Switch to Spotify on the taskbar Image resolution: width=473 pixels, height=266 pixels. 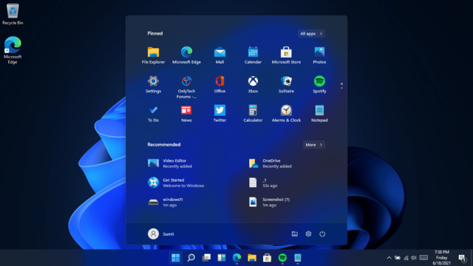click(282, 258)
